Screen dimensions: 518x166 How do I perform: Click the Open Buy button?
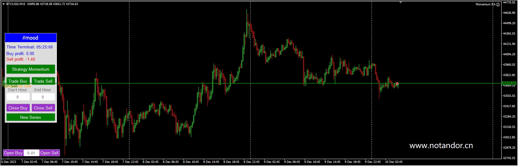[x=13, y=153]
